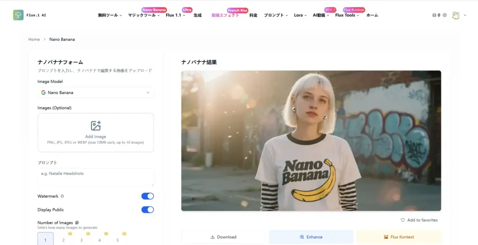Image resolution: width=478 pixels, height=245 pixels.
Task: Expand the Flux 1.1 menu
Action: pos(176,15)
